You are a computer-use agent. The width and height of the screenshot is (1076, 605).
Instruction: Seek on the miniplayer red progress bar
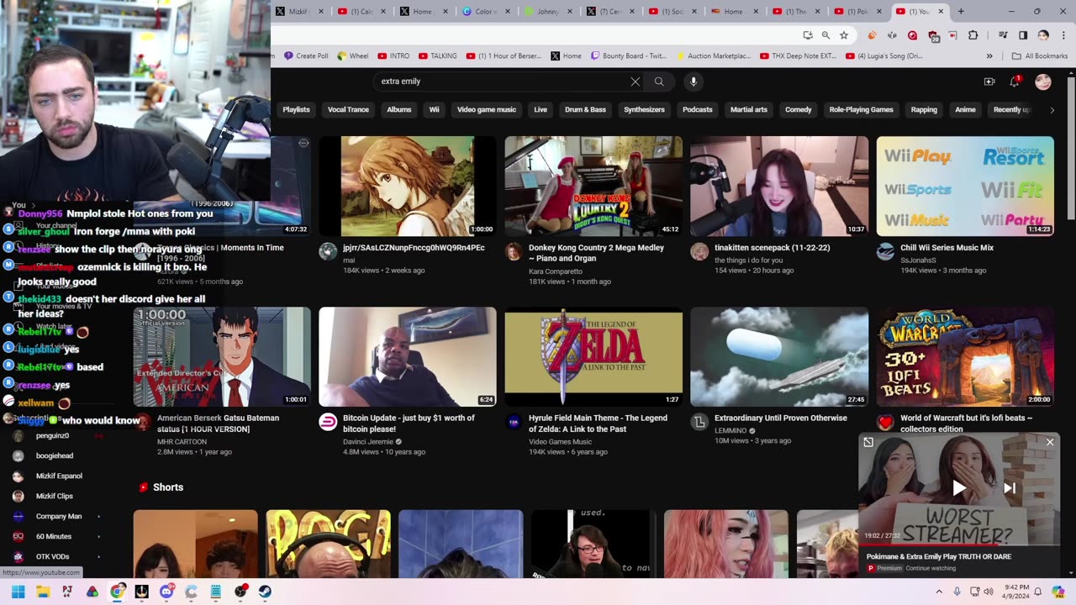click(959, 544)
